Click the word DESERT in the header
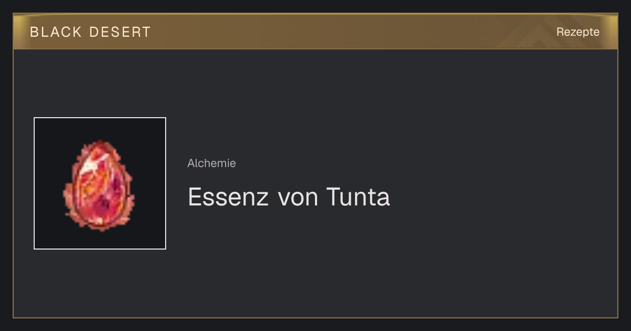This screenshot has width=631, height=331. tap(120, 32)
